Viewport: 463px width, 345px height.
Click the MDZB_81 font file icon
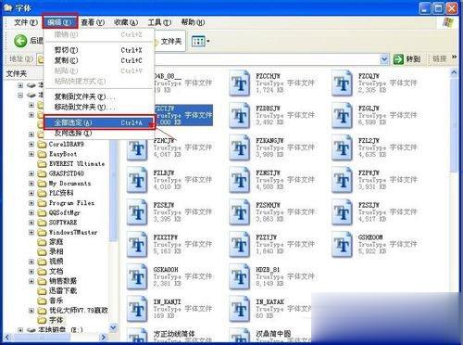click(240, 276)
